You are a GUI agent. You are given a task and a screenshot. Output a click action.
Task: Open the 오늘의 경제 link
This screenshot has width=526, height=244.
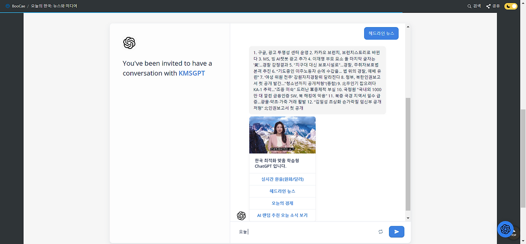tap(282, 203)
